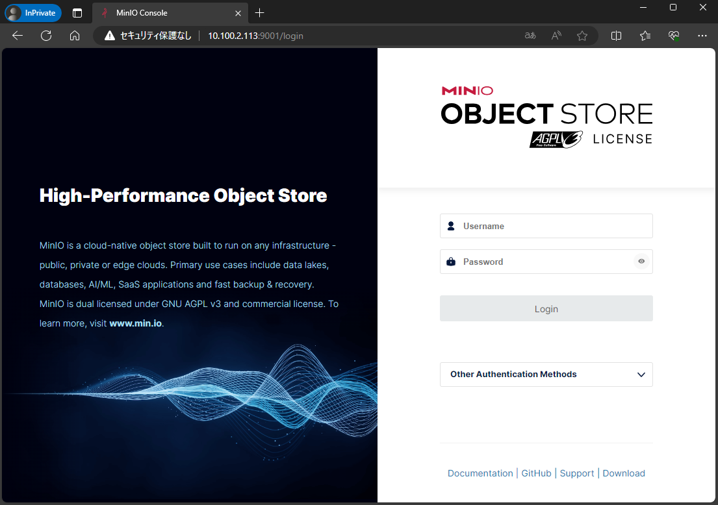
Task: Open the favorites list
Action: (645, 36)
